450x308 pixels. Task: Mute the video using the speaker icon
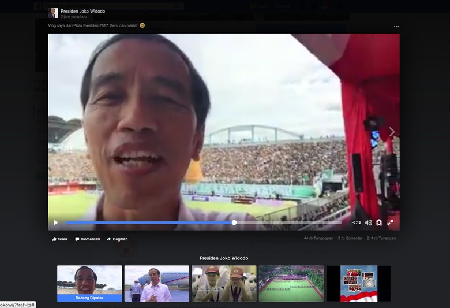point(369,222)
